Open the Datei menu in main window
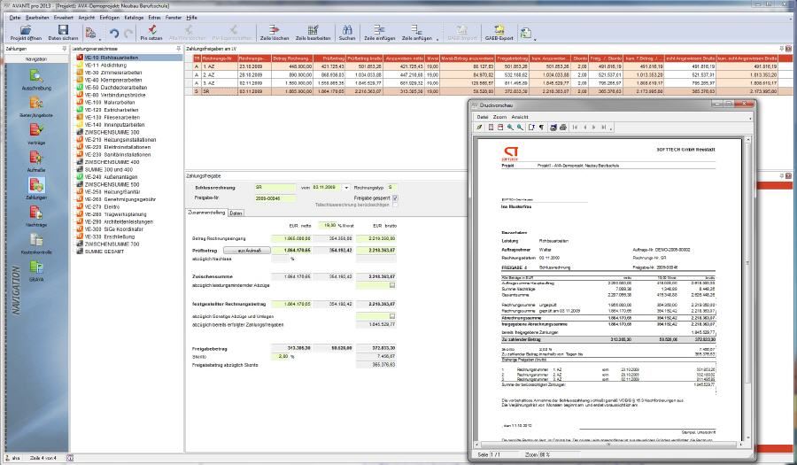Screen dimensions: 797x465 (15, 18)
